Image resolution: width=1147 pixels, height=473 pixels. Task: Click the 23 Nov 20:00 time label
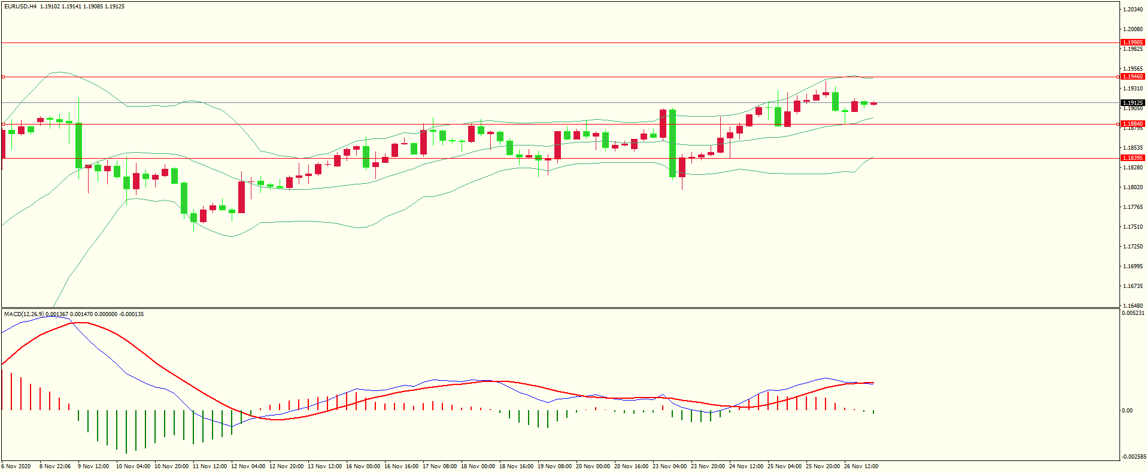(708, 466)
